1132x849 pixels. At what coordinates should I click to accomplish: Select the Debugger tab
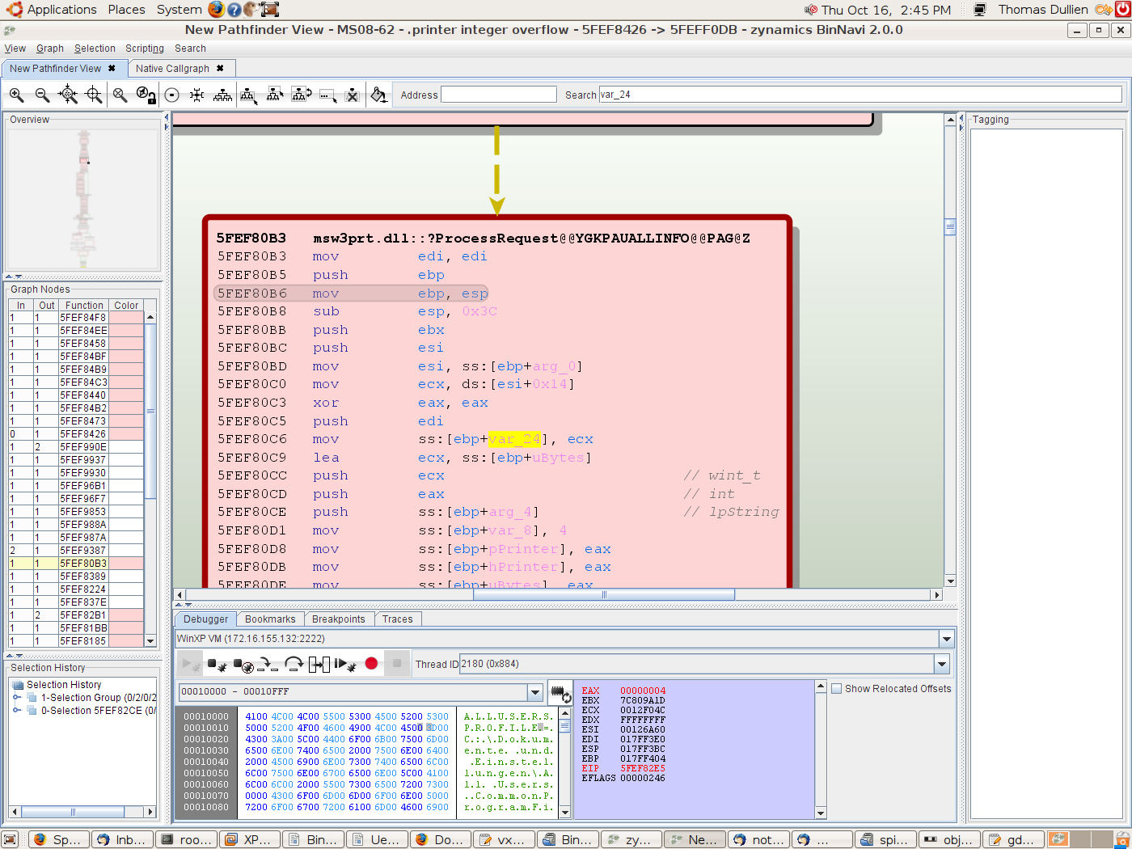pos(205,619)
